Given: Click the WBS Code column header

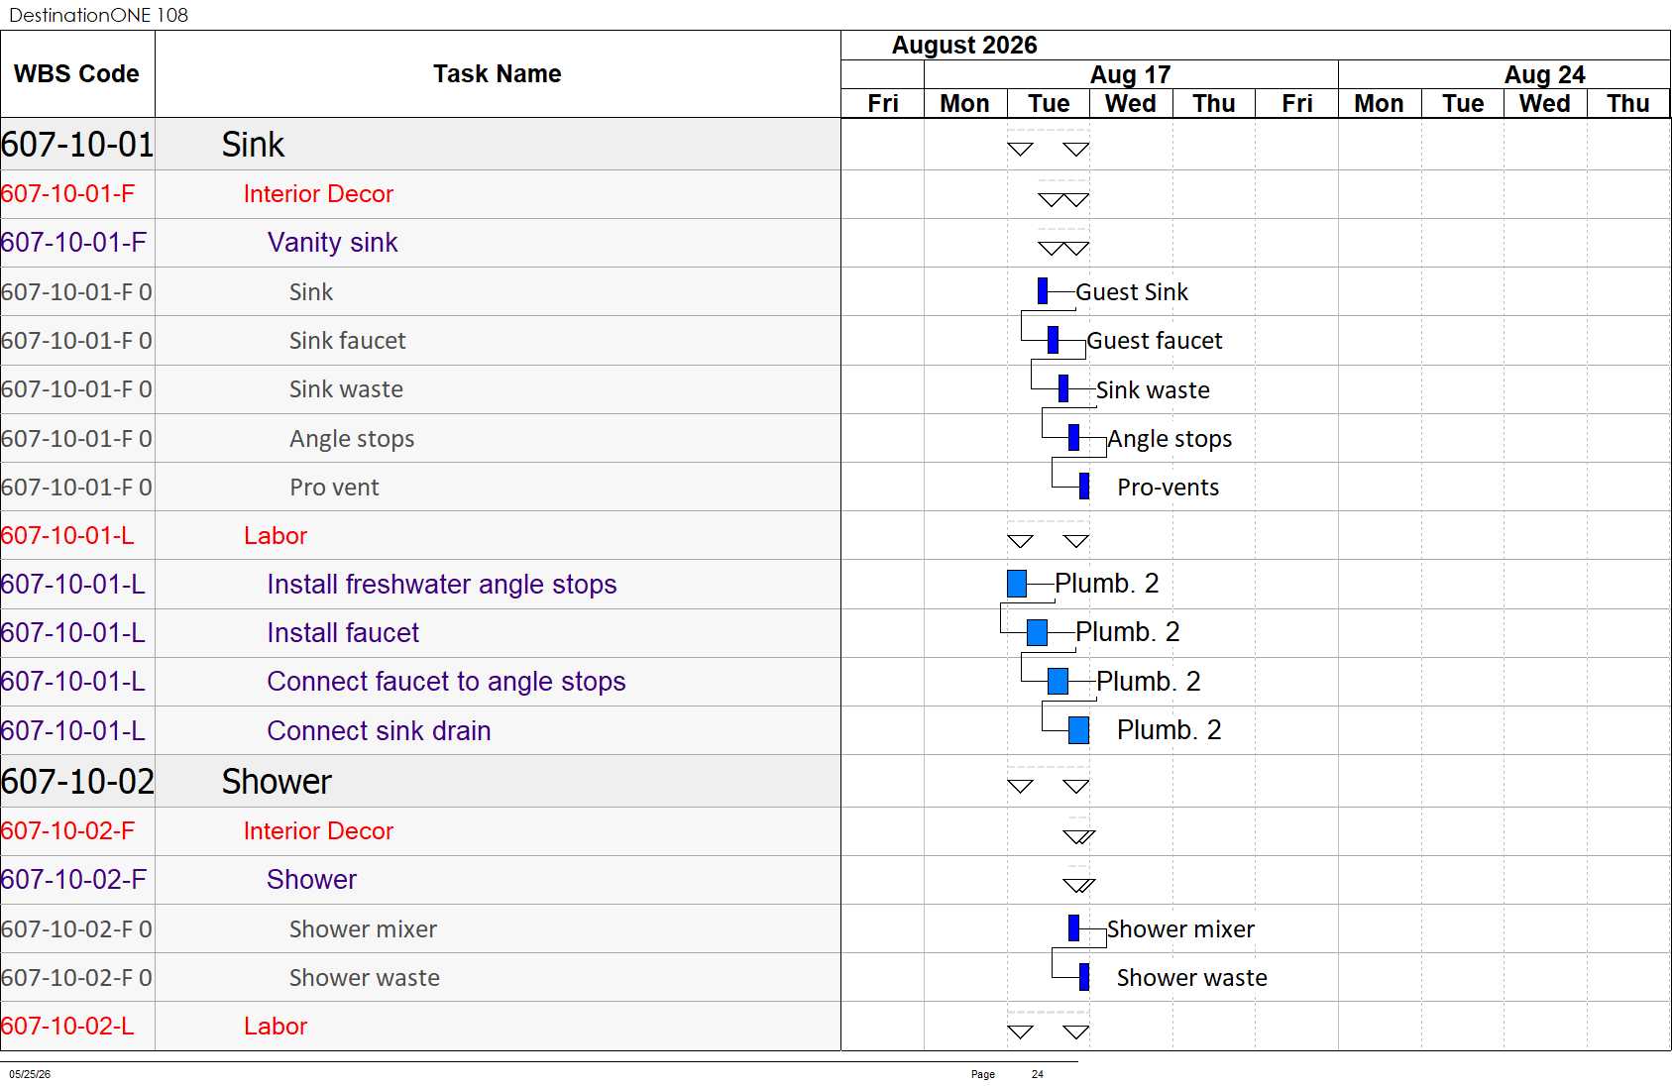Looking at the screenshot, I should (76, 74).
